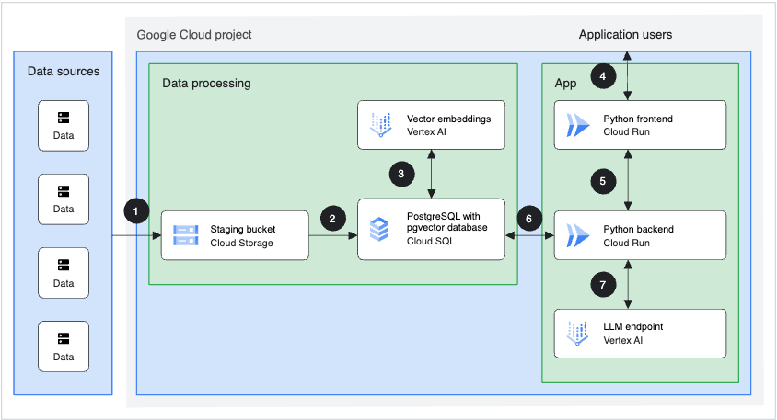Screen dimensions: 777x420
Task: Click the 'Data' label in the topmost source box
Action: coord(64,135)
